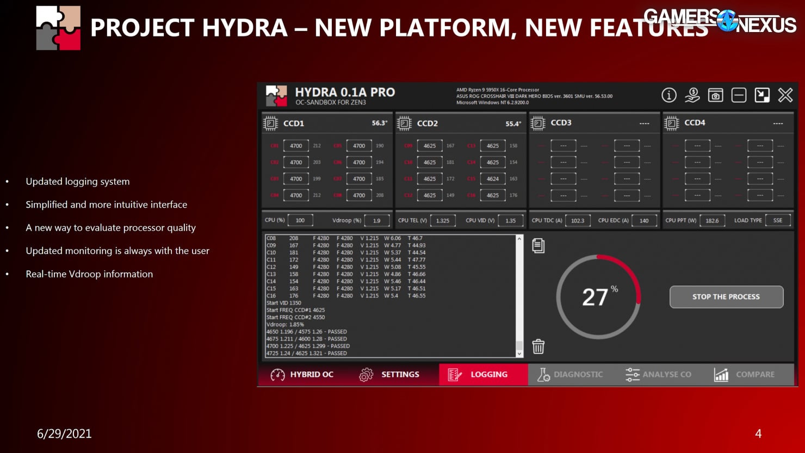Click the CCD2 chip icon
805x453 pixels.
point(404,123)
